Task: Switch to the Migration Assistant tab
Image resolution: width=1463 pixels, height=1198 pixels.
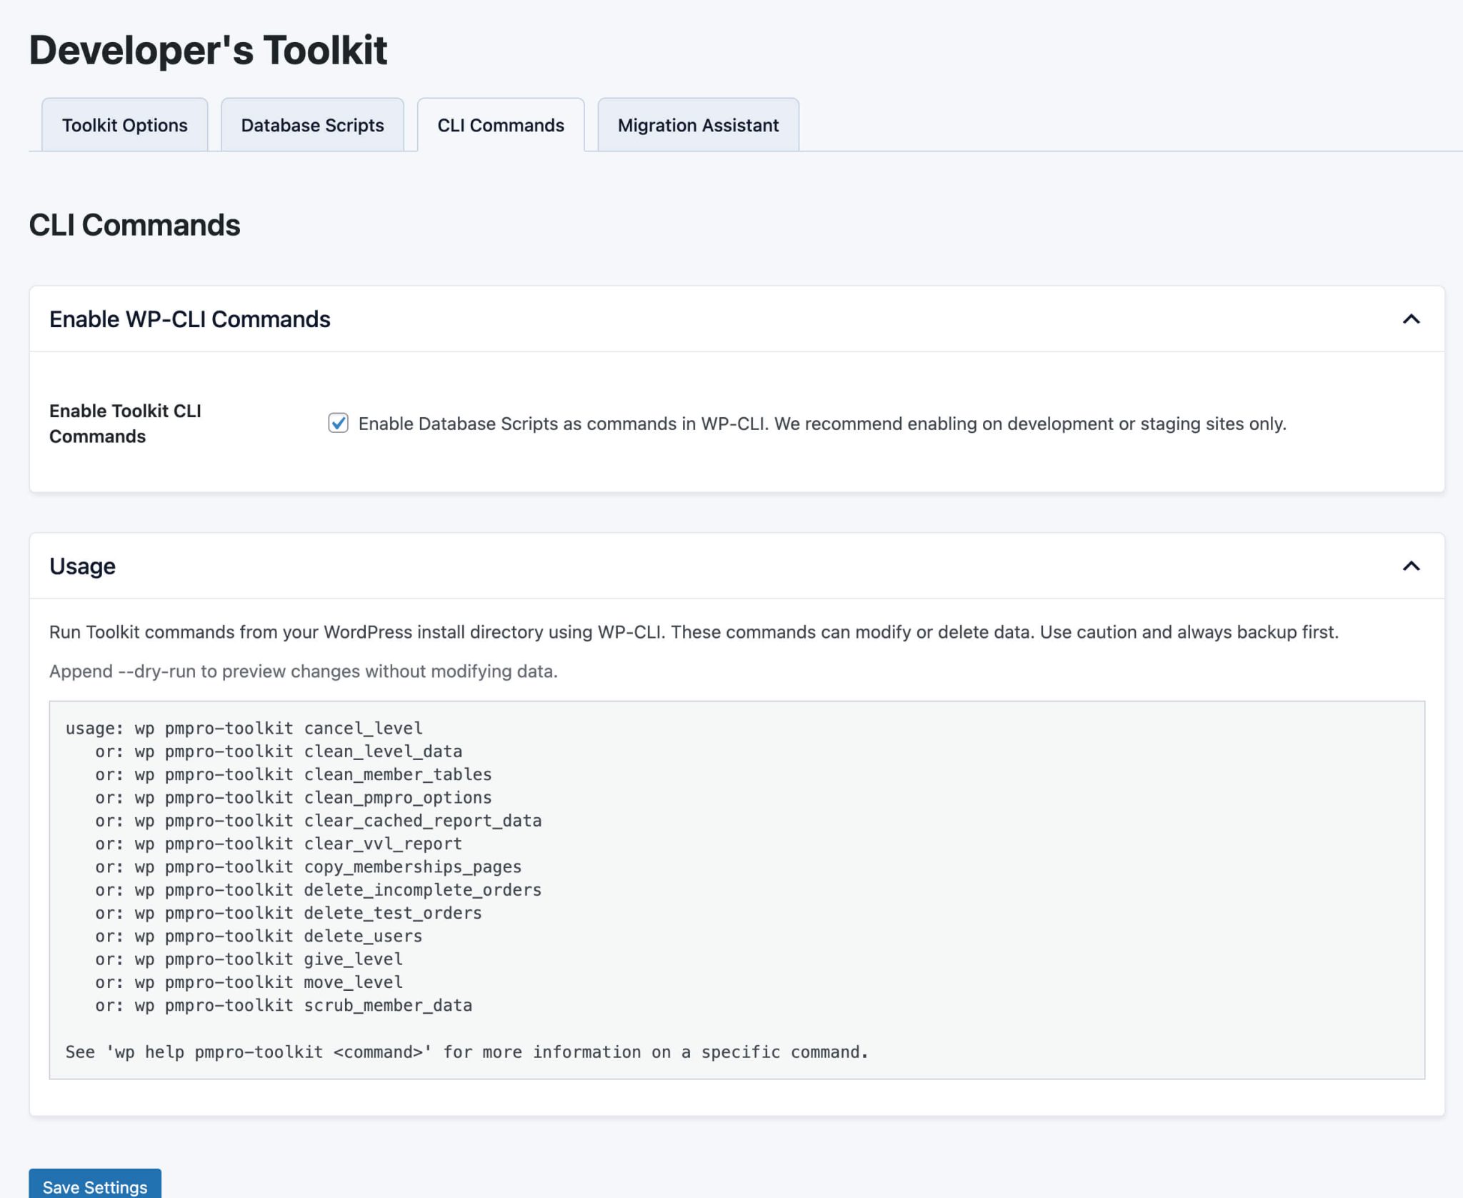Action: 697,125
